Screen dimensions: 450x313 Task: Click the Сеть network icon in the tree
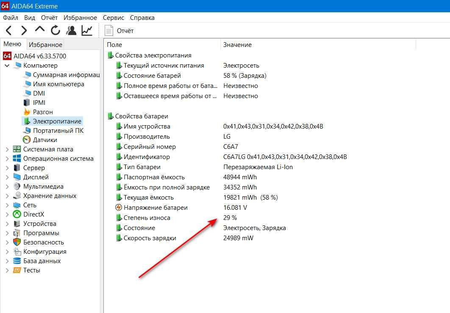pyautogui.click(x=17, y=205)
